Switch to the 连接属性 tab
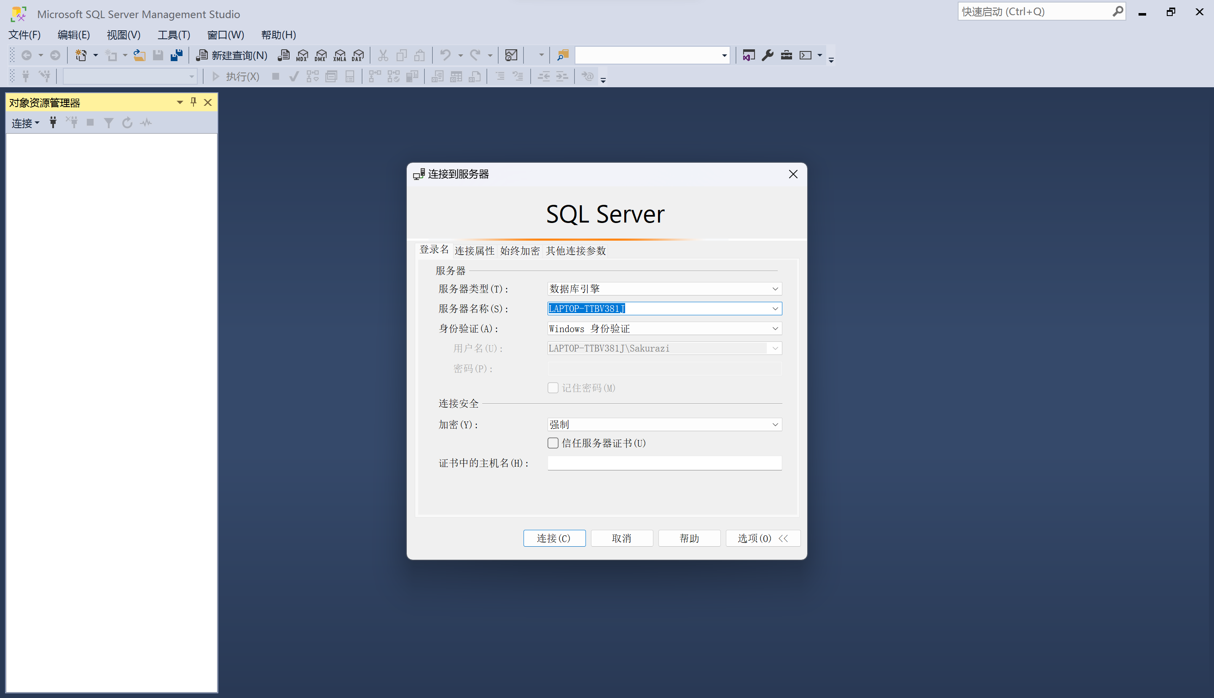The height and width of the screenshot is (698, 1214). tap(475, 250)
